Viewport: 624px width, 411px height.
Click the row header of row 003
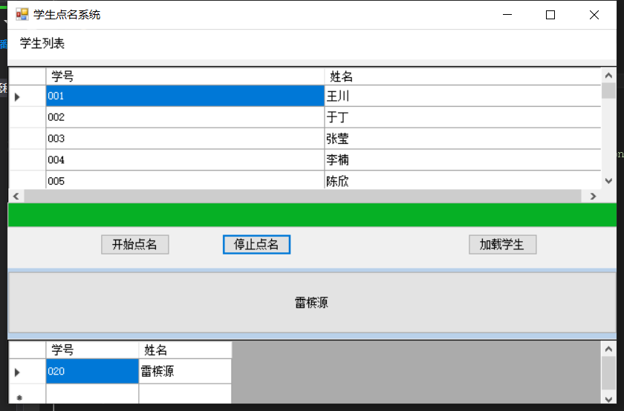(x=27, y=139)
